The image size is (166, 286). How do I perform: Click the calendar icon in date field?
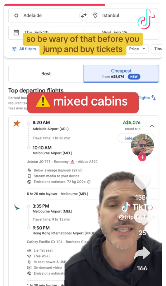pyautogui.click(x=16, y=33)
